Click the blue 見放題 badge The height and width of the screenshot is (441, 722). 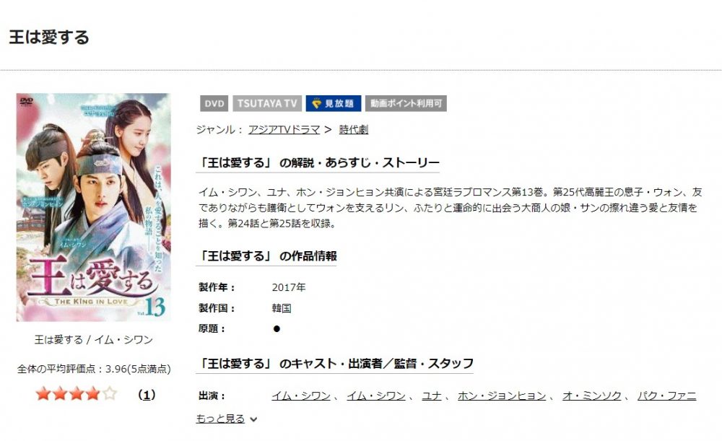[334, 104]
